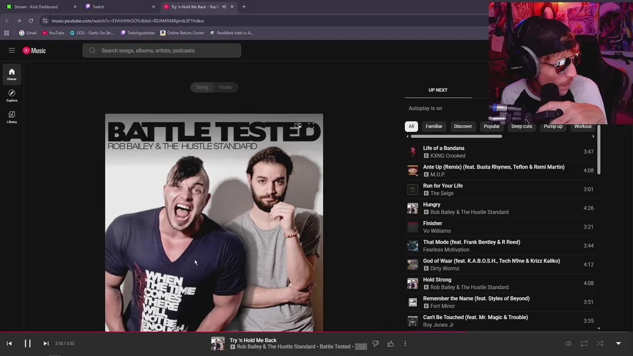Select the Deep cuts filter chip
The image size is (633, 356).
click(522, 126)
